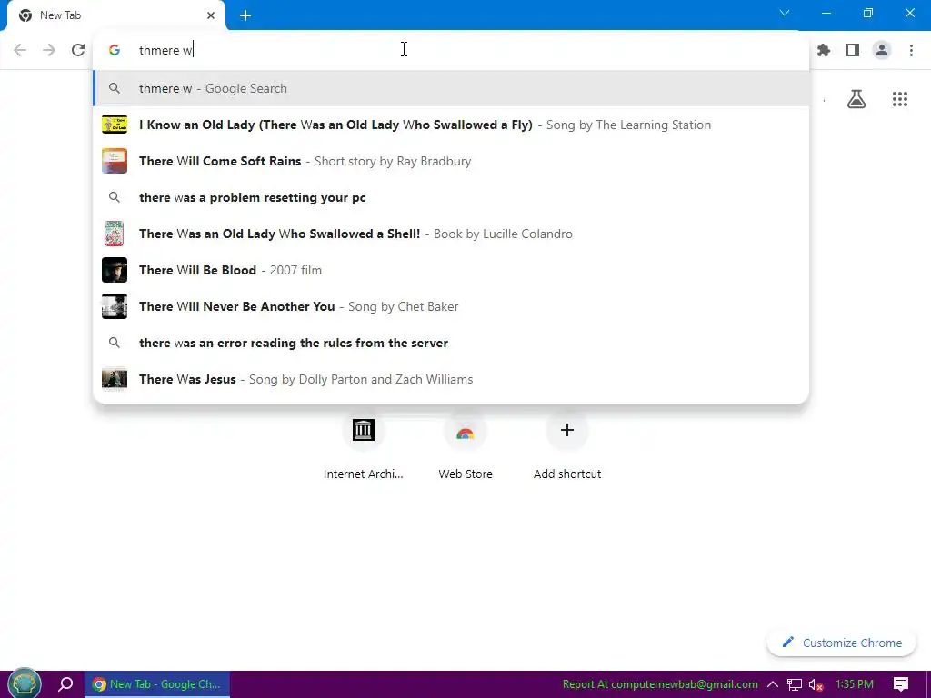The image size is (931, 698).
Task: Click the muted volume tray icon
Action: tap(816, 684)
